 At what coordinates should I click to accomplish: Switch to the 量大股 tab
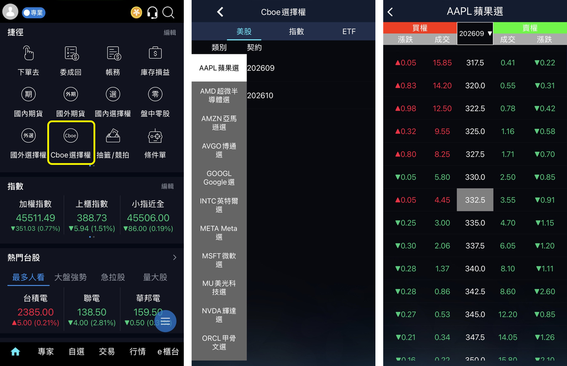(155, 277)
